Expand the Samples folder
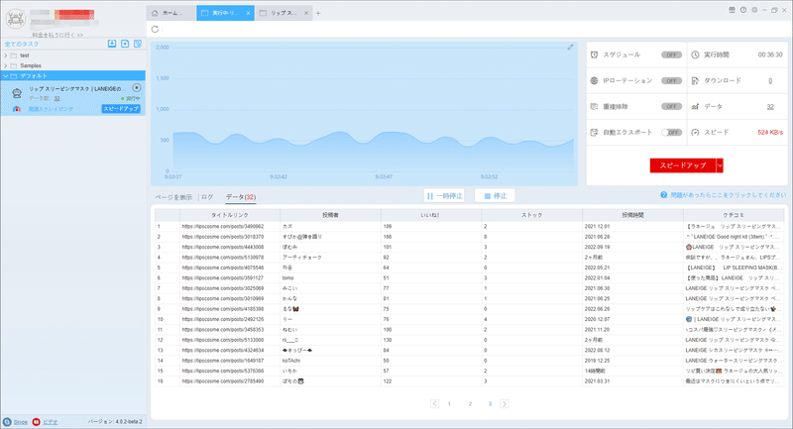Image resolution: width=793 pixels, height=429 pixels. pos(6,65)
